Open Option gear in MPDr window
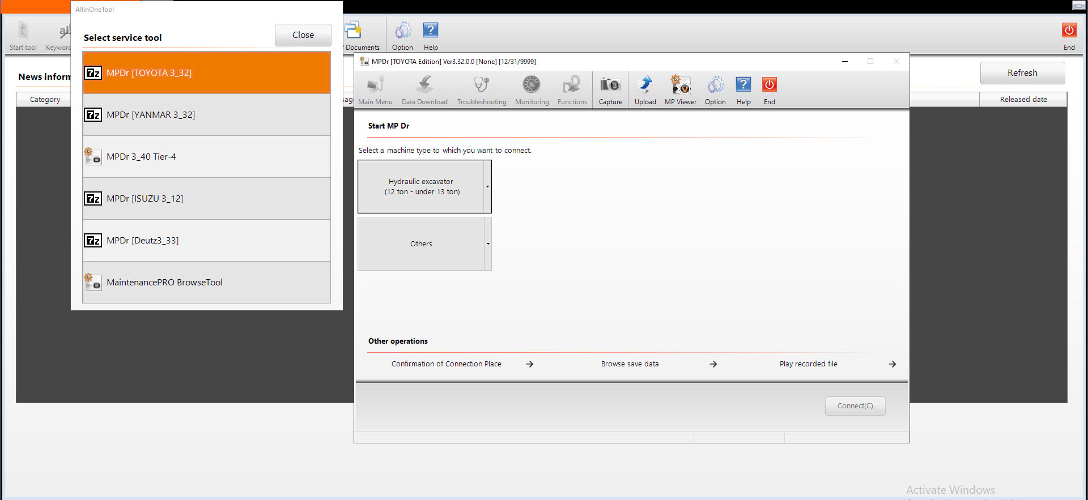Screen dimensions: 1088x500 click(715, 90)
